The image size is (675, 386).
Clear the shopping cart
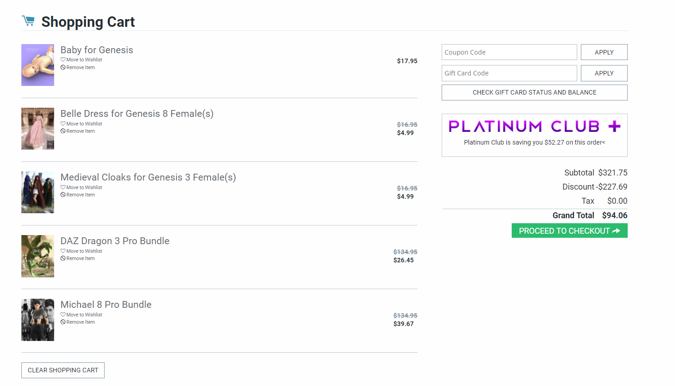click(x=63, y=370)
